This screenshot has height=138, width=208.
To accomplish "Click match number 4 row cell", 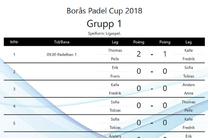I will (x=14, y=106).
